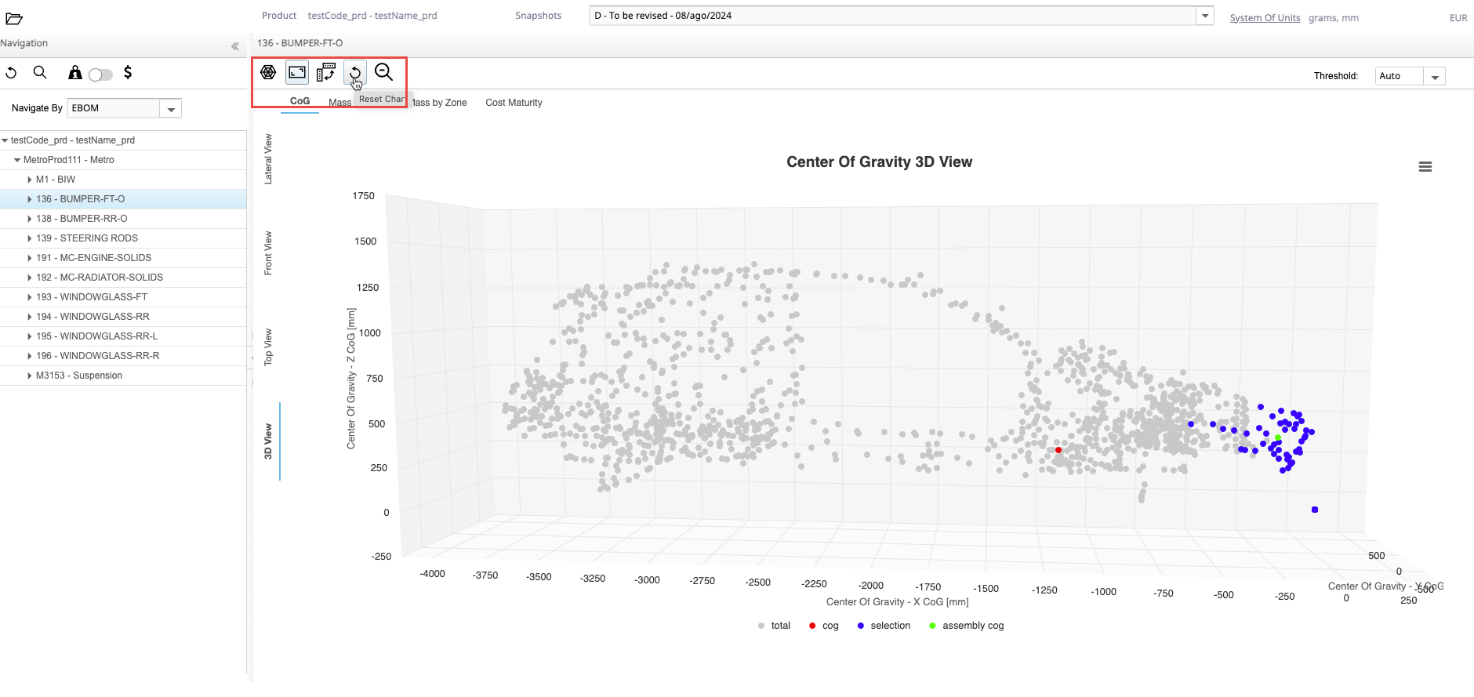This screenshot has width=1474, height=697.
Task: Open search in the navigation panel
Action: point(40,73)
